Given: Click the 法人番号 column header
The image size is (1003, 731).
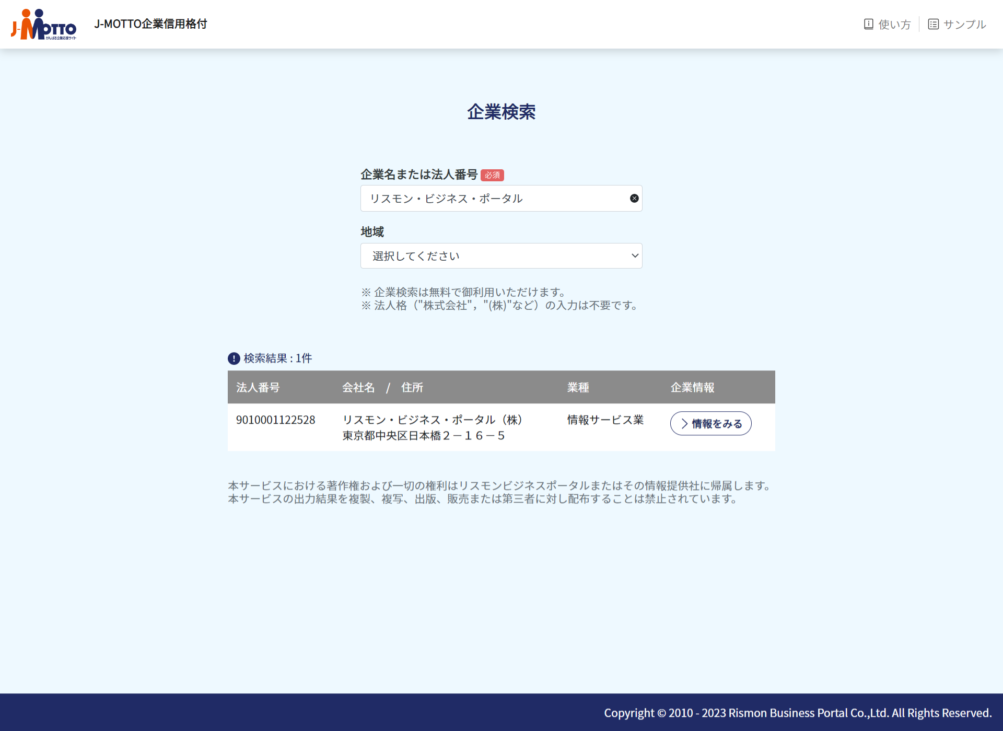Looking at the screenshot, I should click(x=258, y=388).
